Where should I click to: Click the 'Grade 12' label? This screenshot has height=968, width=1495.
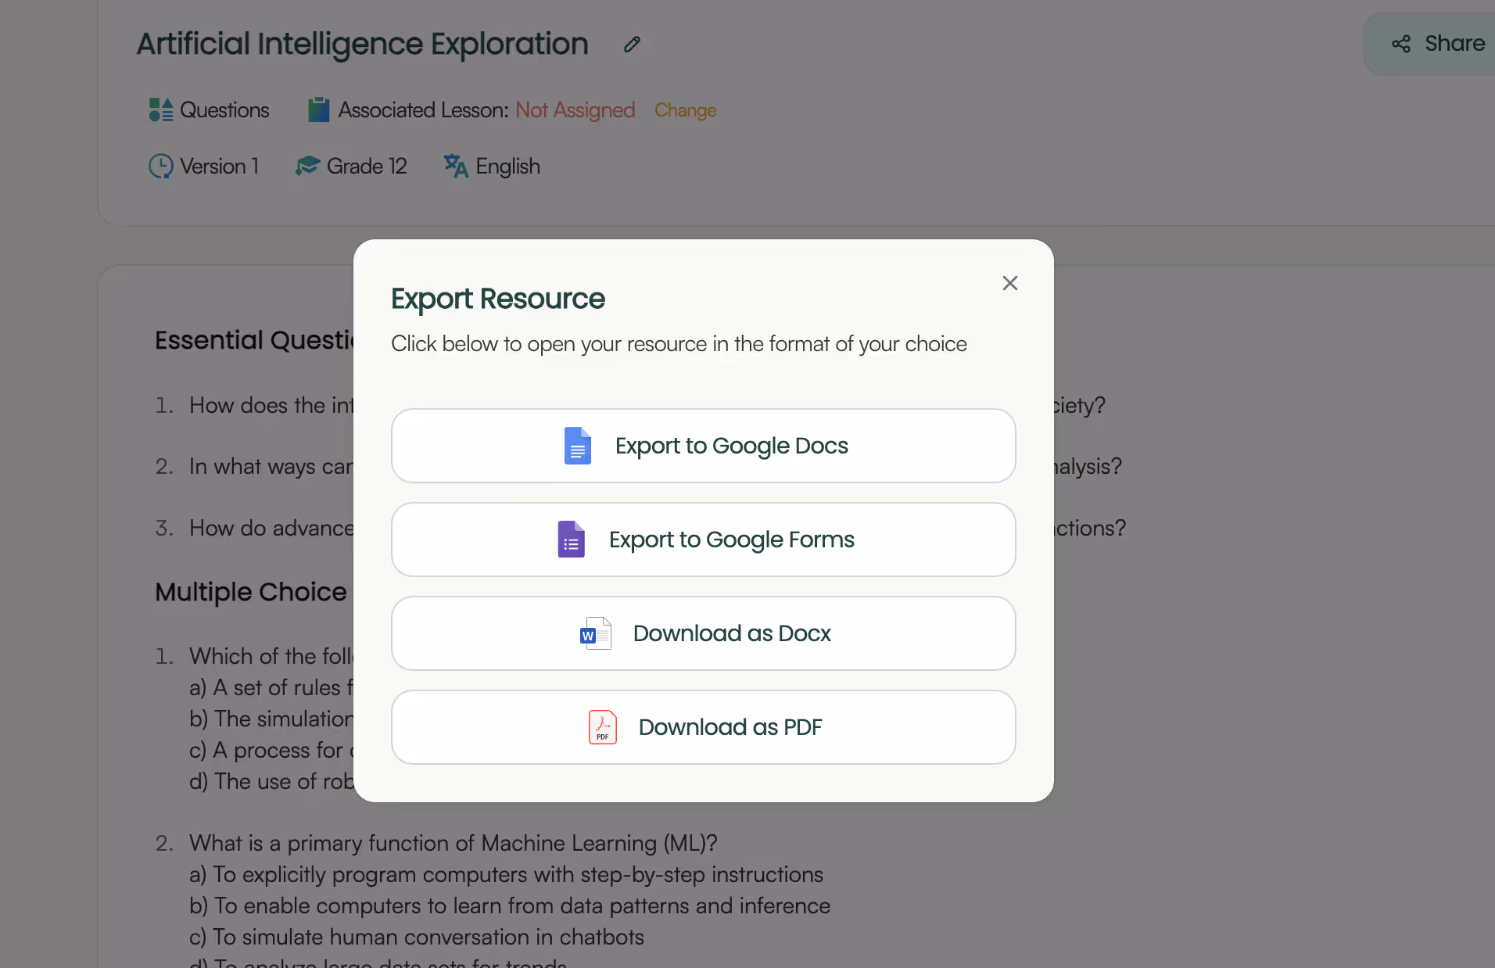[367, 167]
